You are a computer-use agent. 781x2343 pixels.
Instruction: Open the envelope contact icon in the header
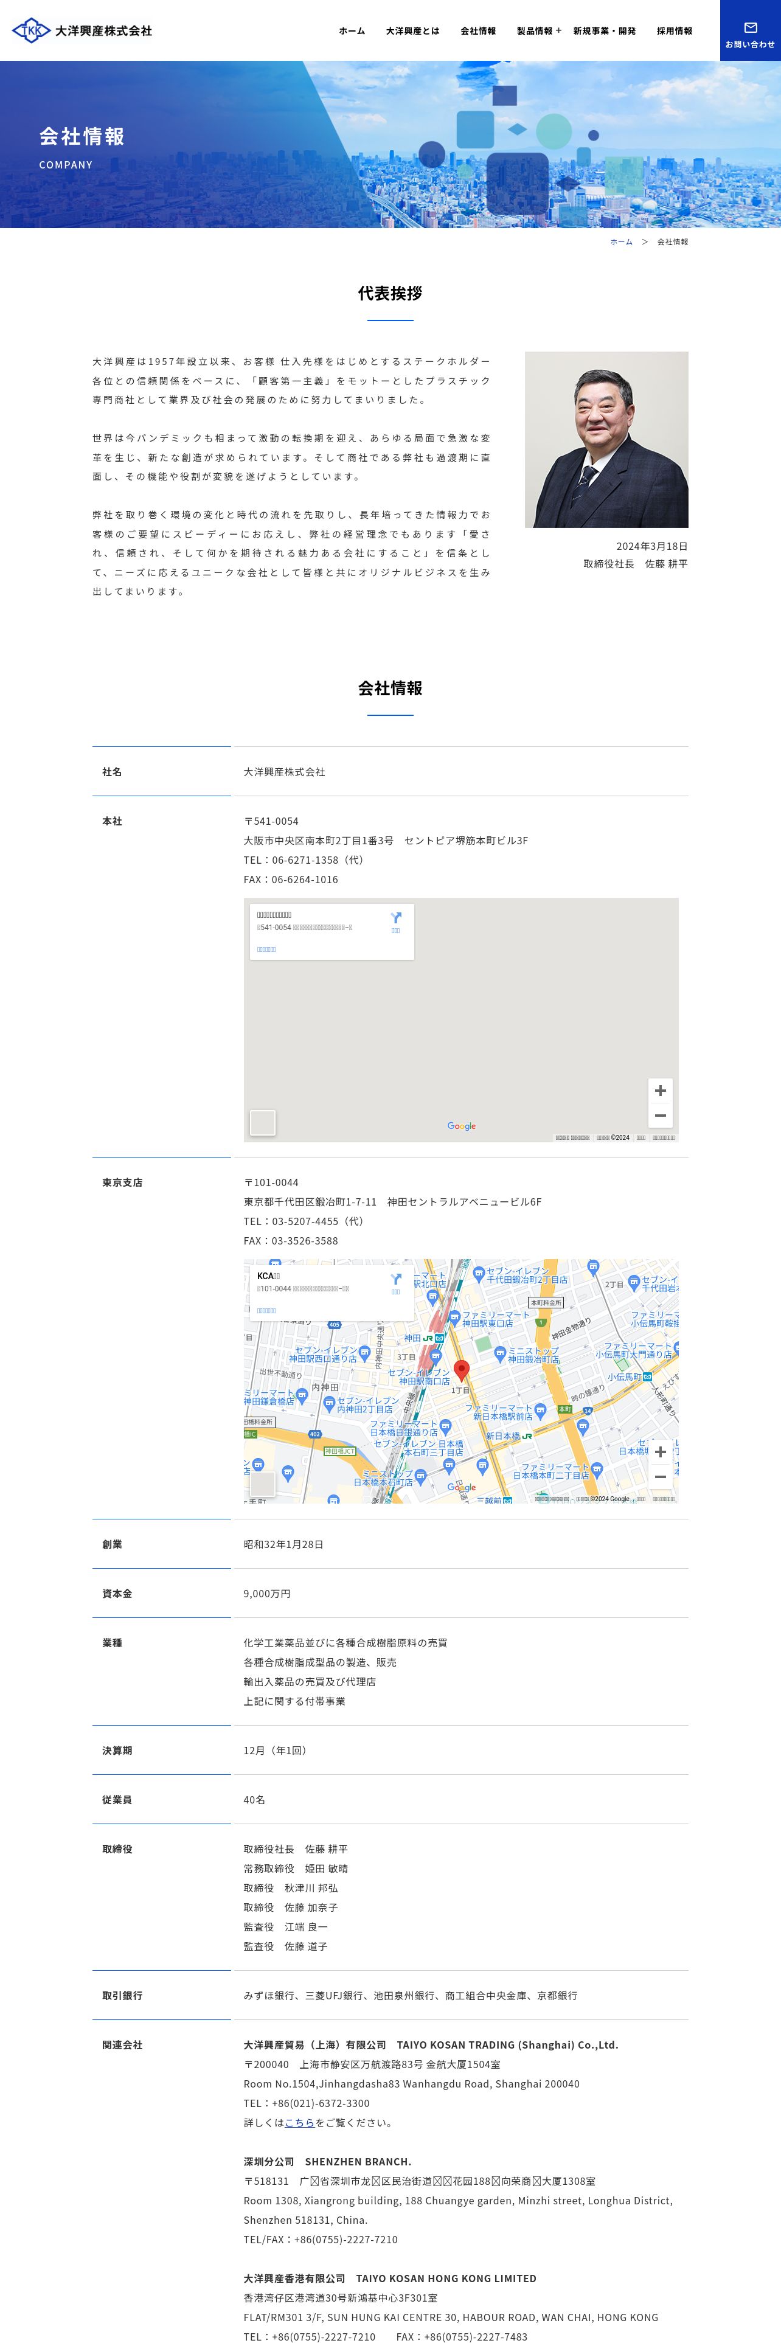pos(750,27)
